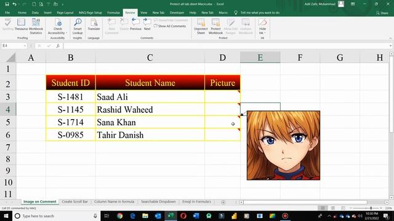Expand the Check Accessibility dropdown arrow
Image resolution: width=394 pixels, height=221 pixels.
(x=66, y=33)
